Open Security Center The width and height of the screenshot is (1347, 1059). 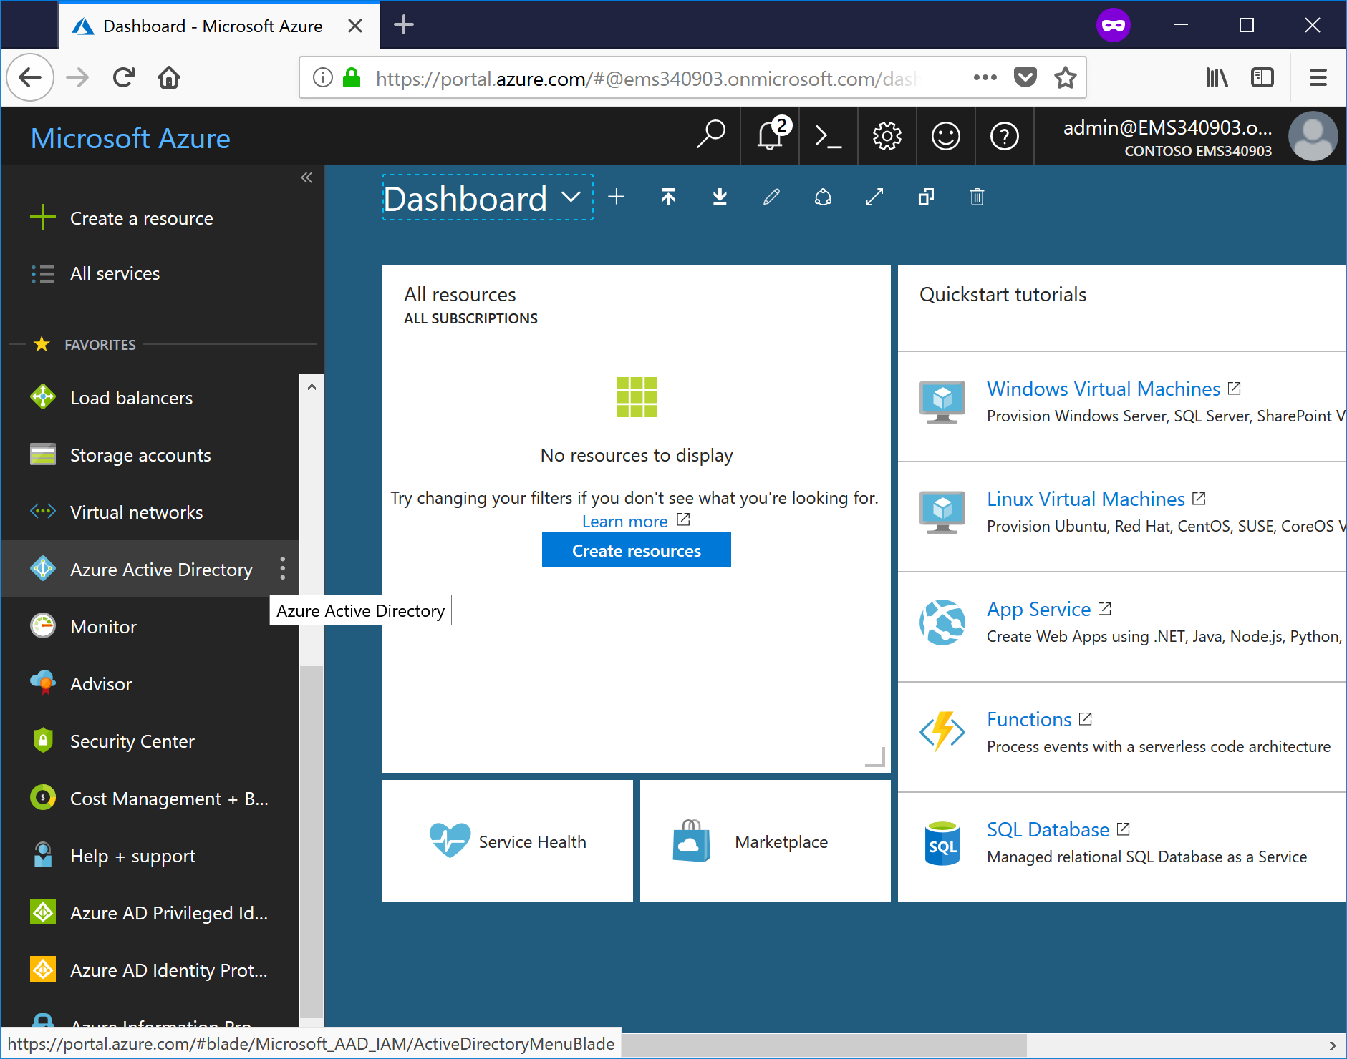pyautogui.click(x=150, y=741)
